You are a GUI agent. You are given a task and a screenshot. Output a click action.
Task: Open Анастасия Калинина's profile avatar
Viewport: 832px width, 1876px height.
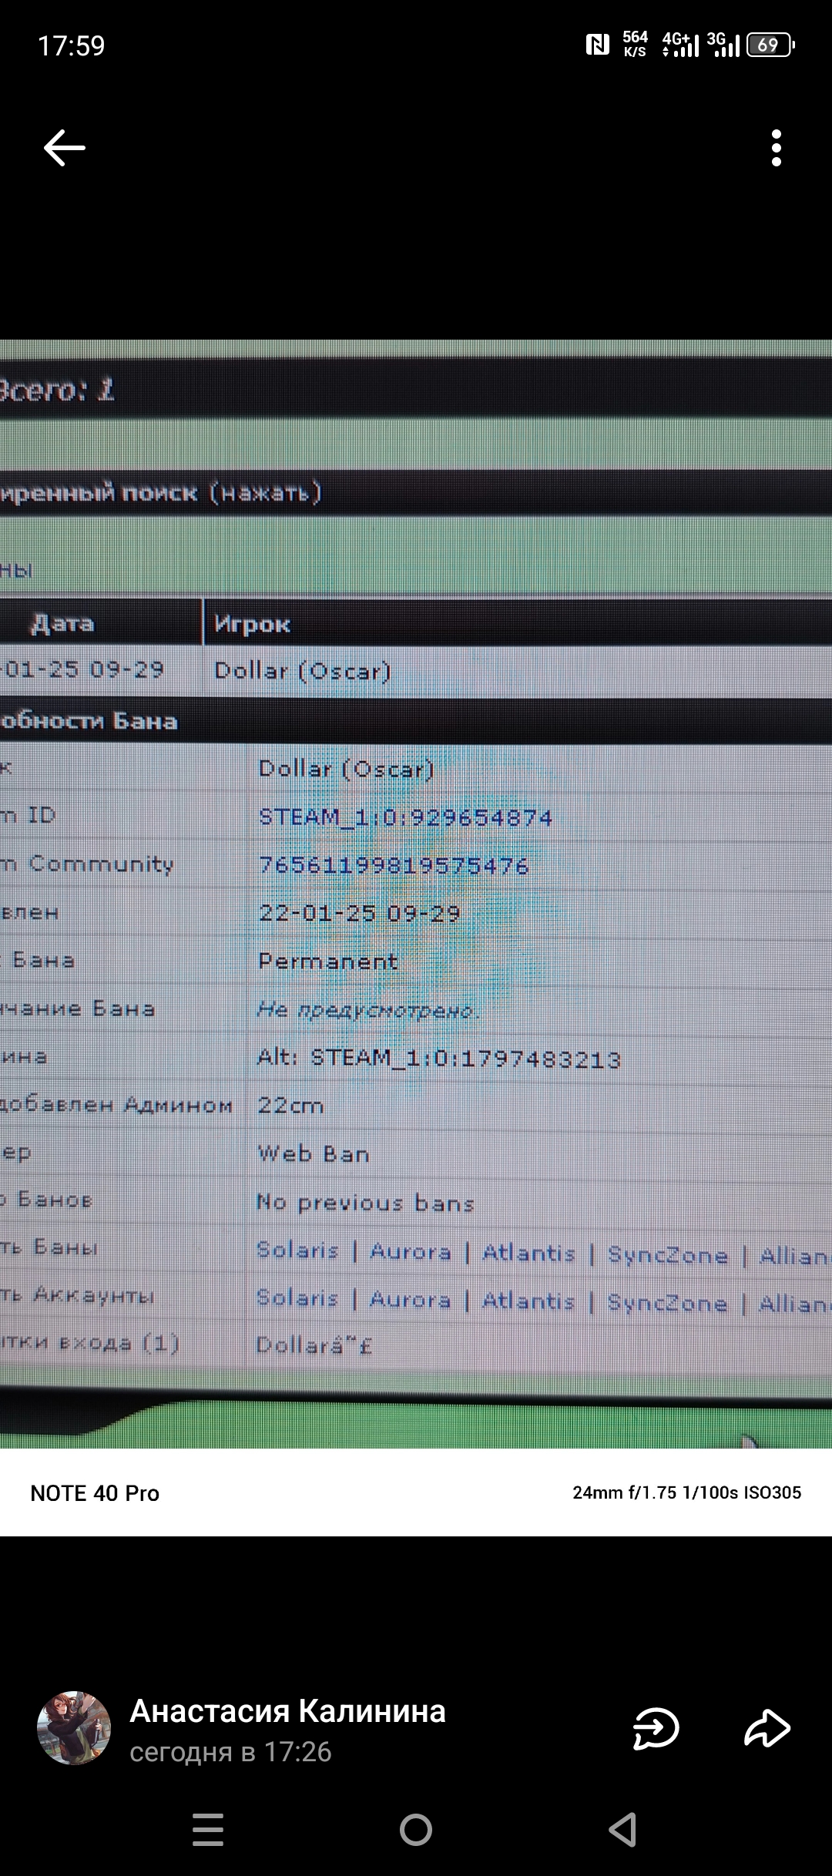(x=74, y=1728)
